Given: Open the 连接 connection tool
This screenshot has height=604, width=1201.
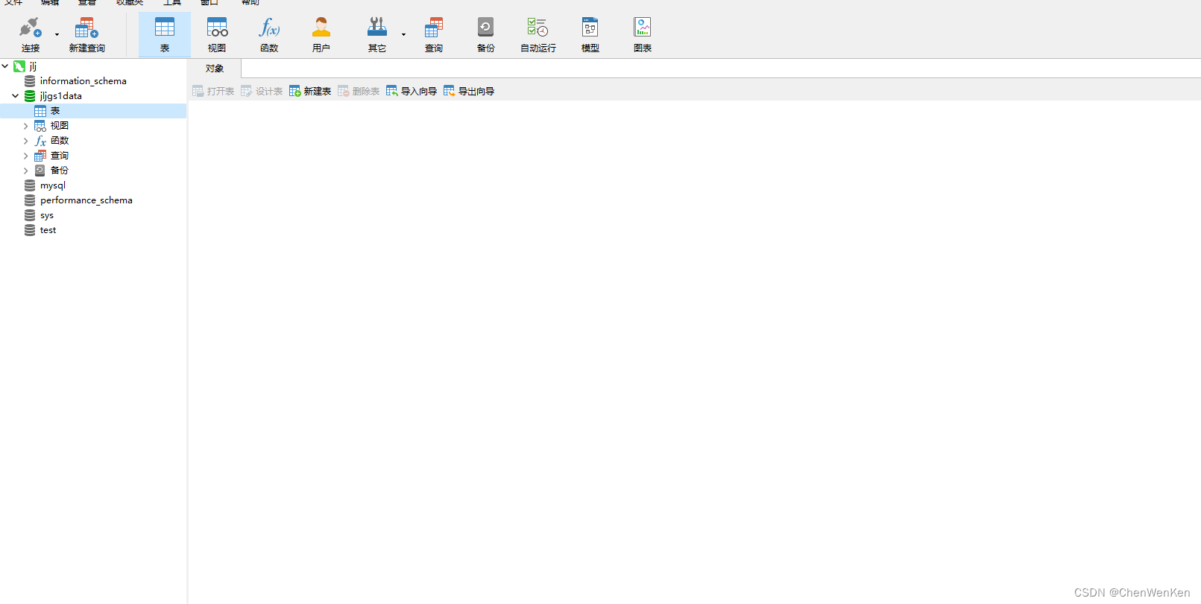Looking at the screenshot, I should (x=31, y=35).
